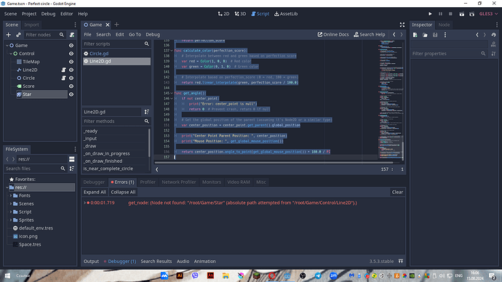The width and height of the screenshot is (502, 282).
Task: Create new resource in Inspector
Action: 415,35
